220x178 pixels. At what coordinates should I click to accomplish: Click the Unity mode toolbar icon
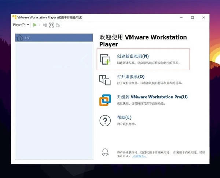[58, 25]
